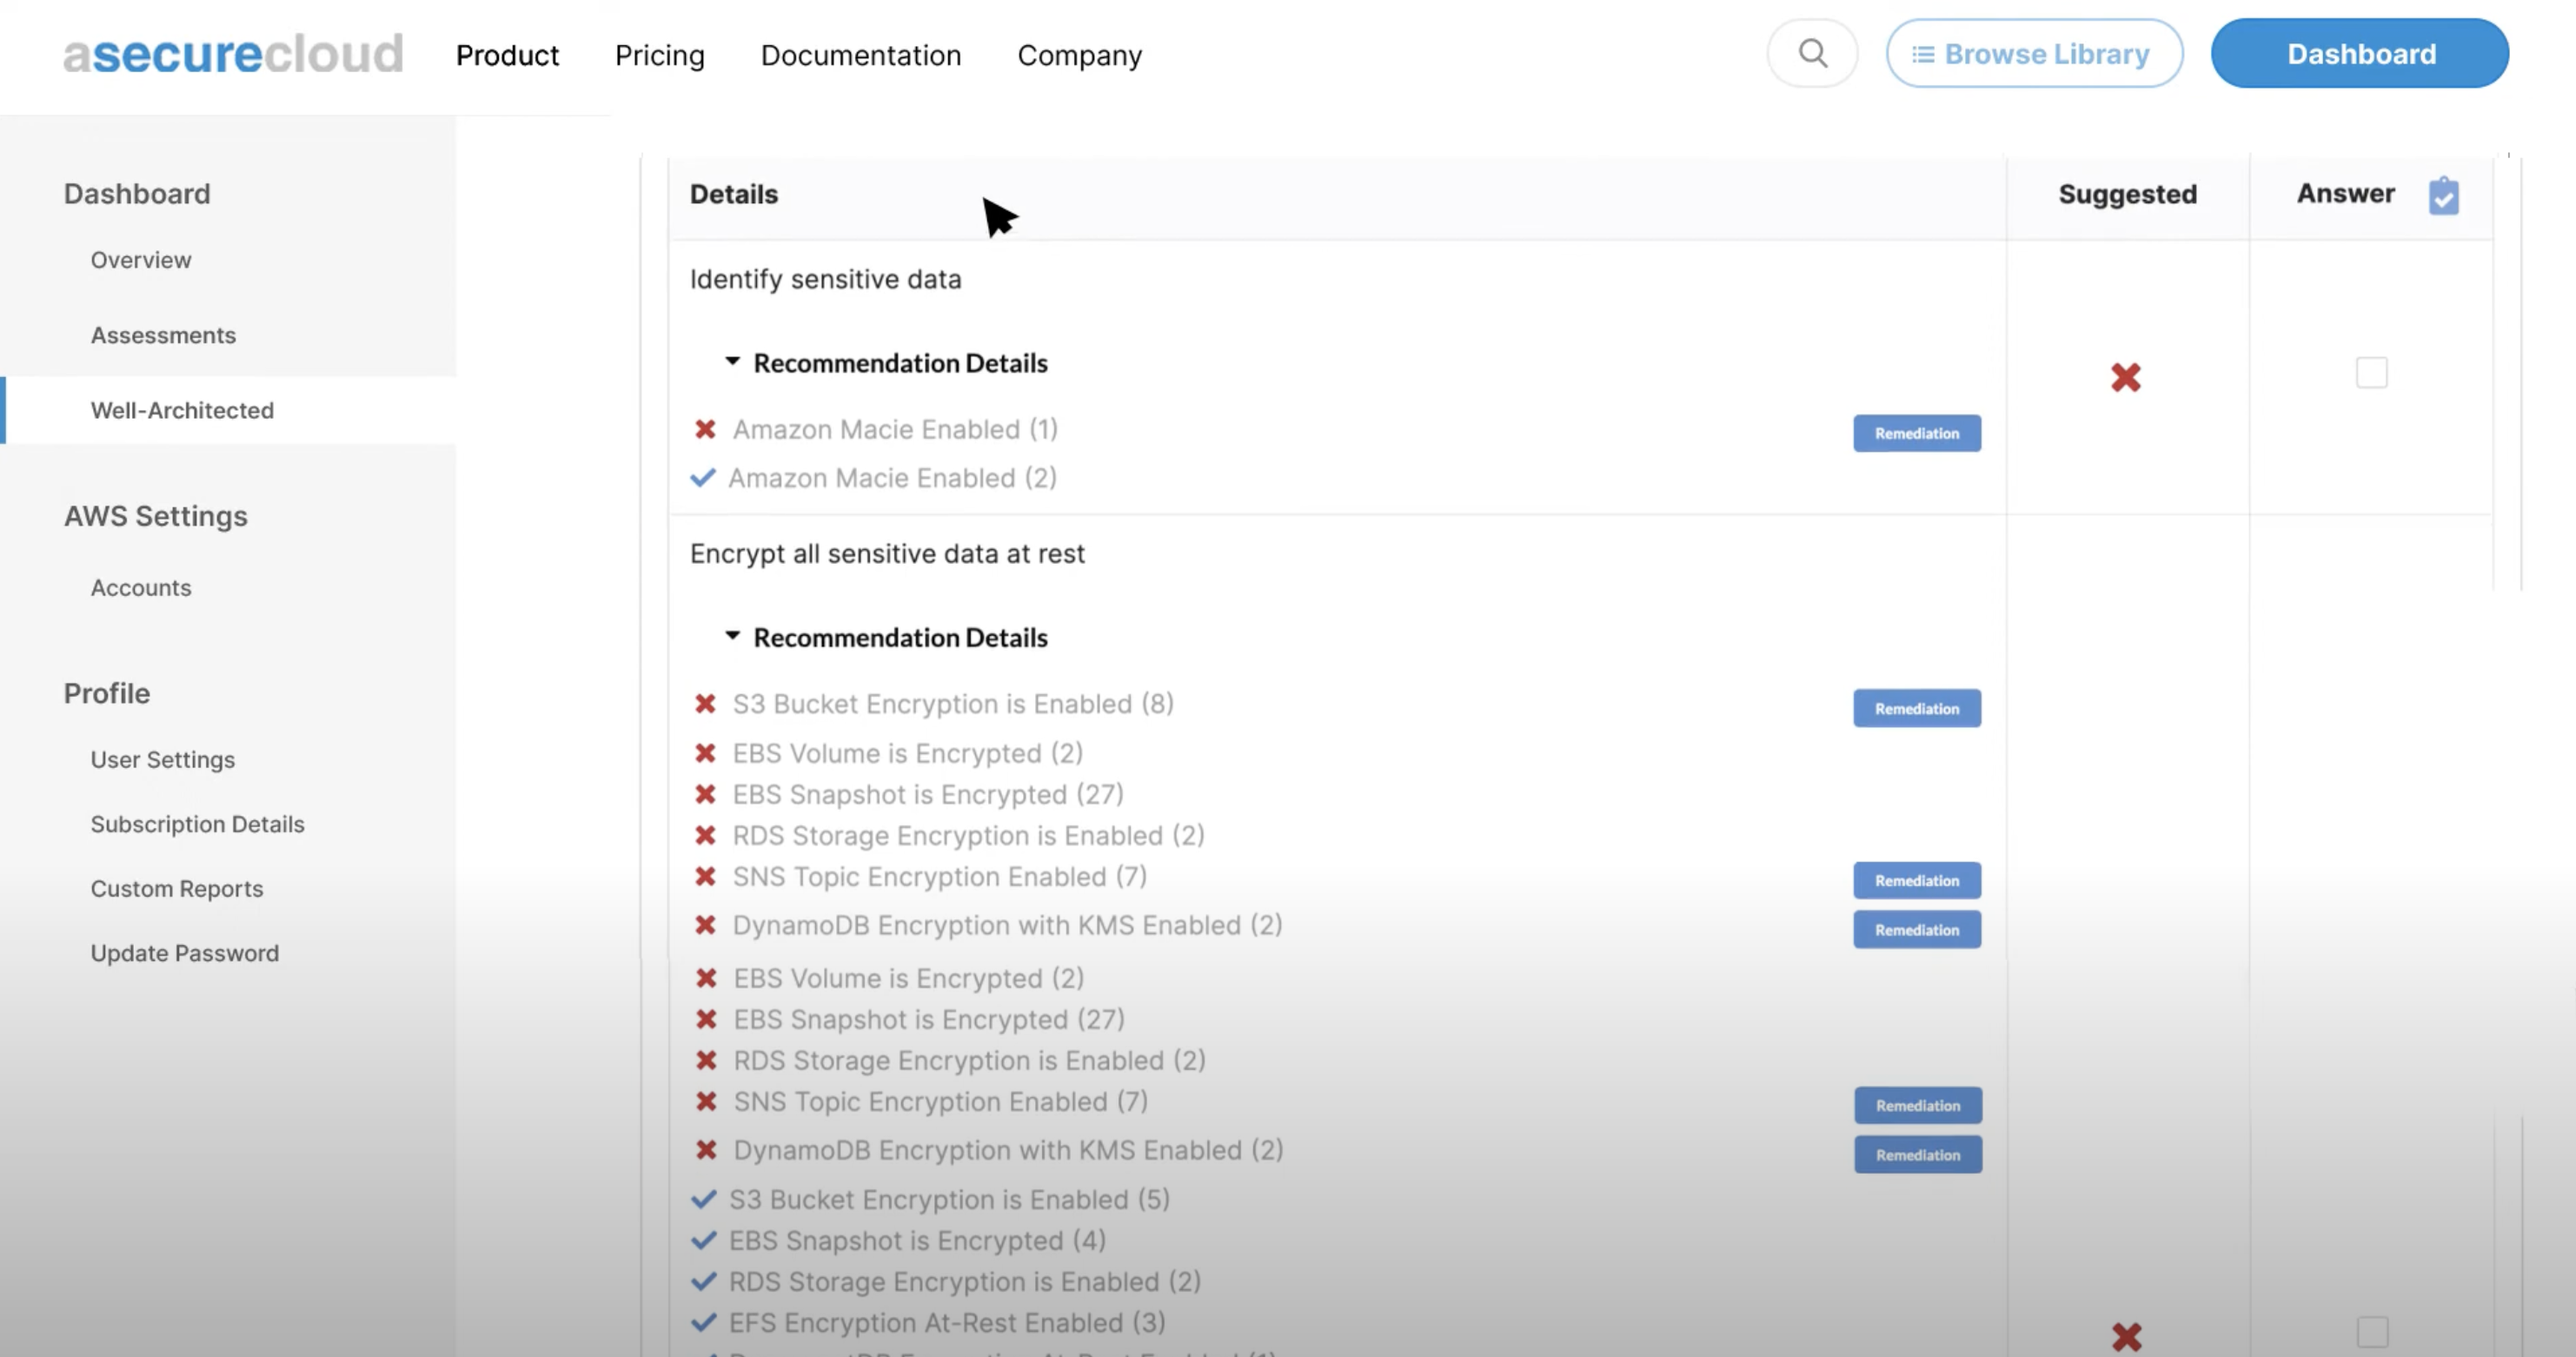Click the AWS Settings sidebar heading
The image size is (2576, 1357).
[155, 516]
